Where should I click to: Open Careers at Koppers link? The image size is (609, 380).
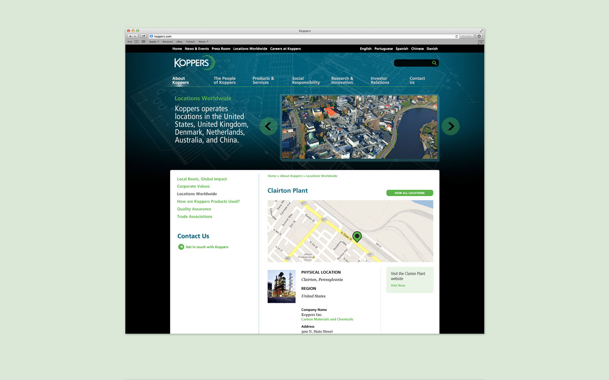pyautogui.click(x=285, y=49)
